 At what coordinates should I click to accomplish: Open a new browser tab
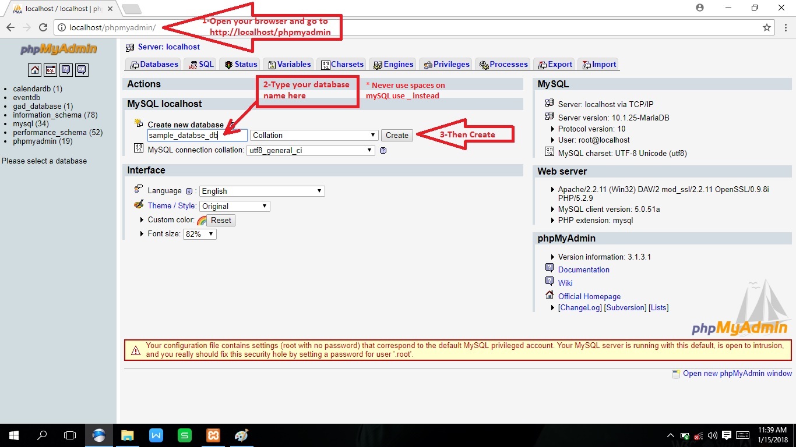click(x=131, y=9)
